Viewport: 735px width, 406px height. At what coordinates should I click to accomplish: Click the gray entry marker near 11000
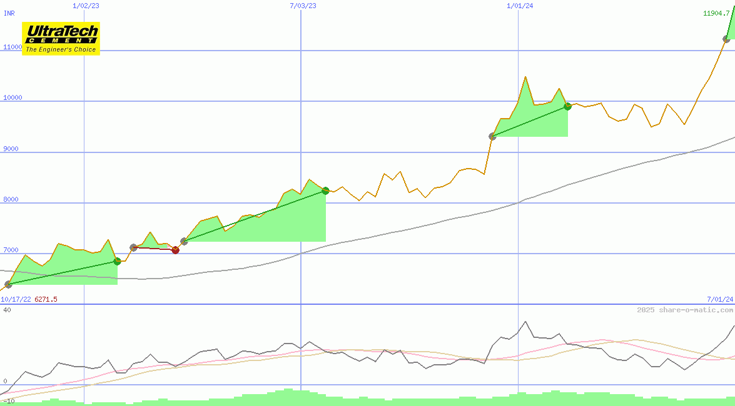726,39
